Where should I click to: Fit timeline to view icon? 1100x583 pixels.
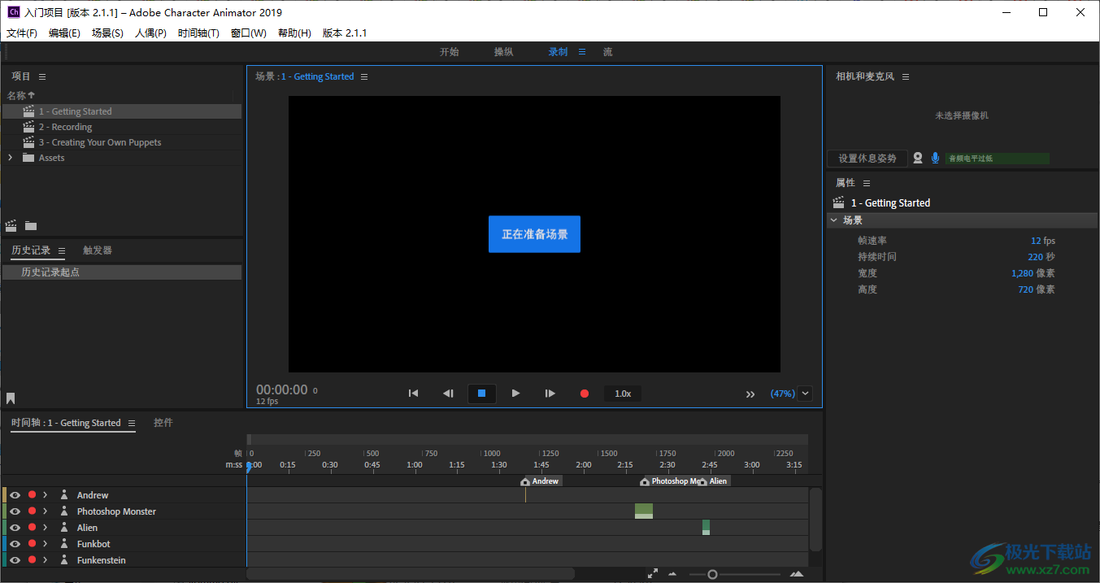click(652, 574)
